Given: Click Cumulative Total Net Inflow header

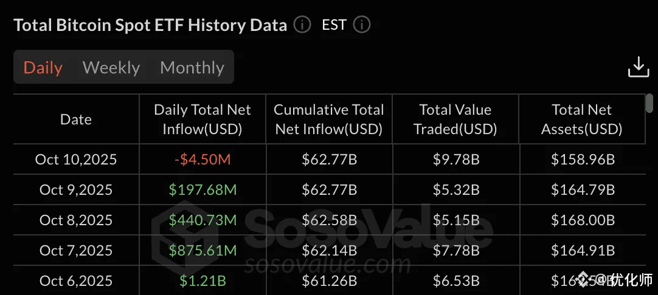Looking at the screenshot, I should [329, 120].
